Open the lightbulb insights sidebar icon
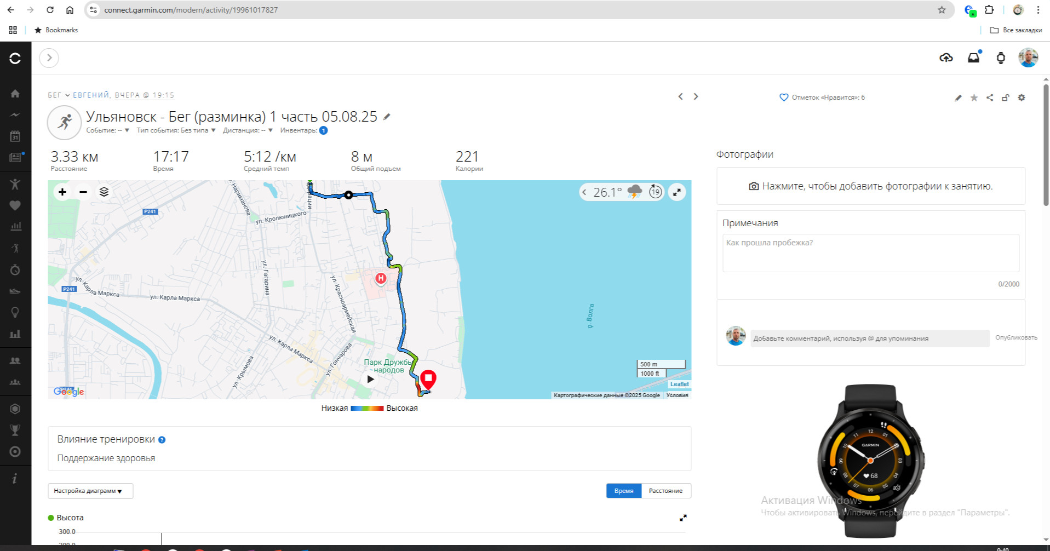1050x551 pixels. pyautogui.click(x=15, y=312)
